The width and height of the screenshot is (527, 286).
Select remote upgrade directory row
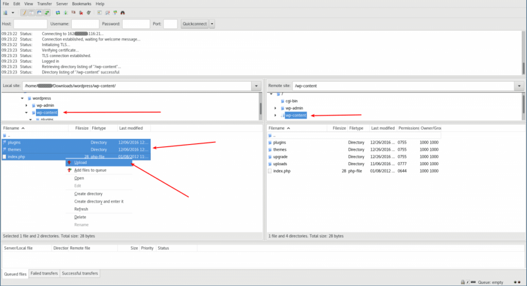pyautogui.click(x=354, y=157)
